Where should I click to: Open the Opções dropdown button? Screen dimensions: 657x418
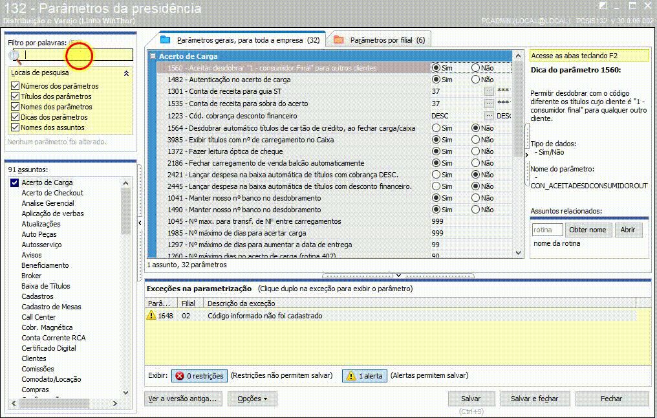pyautogui.click(x=252, y=399)
